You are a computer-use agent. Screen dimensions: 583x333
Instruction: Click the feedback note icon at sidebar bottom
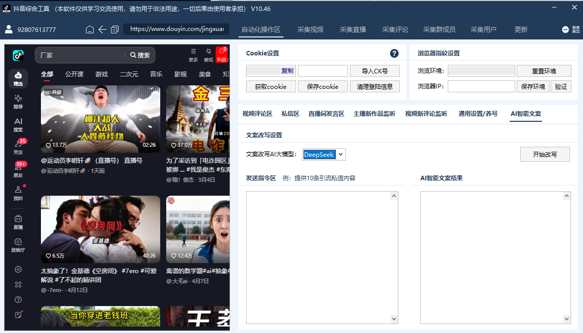pyautogui.click(x=18, y=315)
